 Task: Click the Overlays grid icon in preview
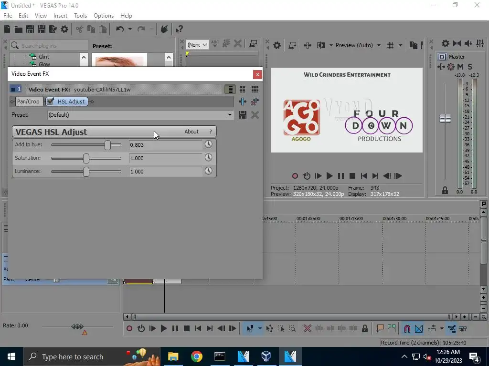click(390, 45)
